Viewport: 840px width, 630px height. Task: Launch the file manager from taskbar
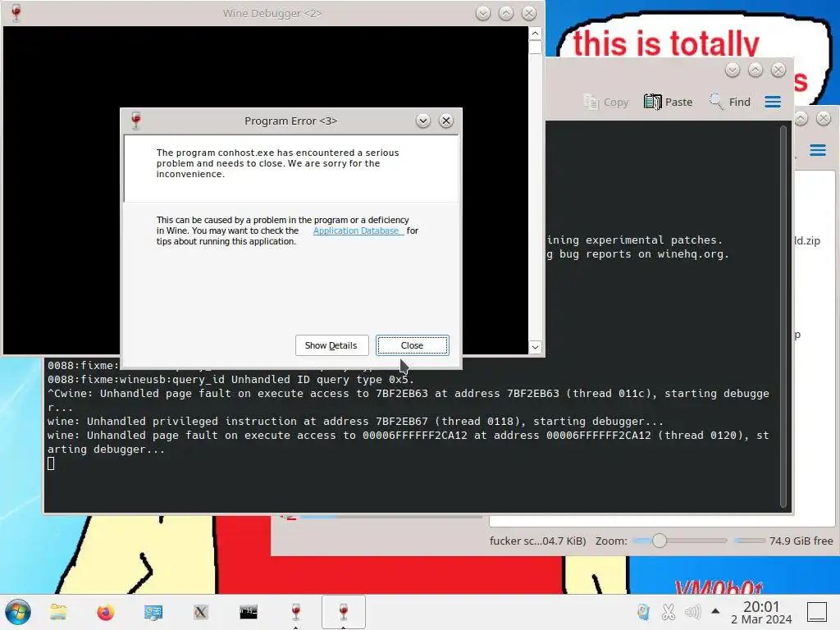58,612
